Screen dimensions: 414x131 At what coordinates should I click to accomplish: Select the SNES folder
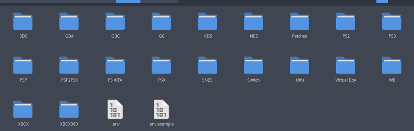tap(207, 65)
